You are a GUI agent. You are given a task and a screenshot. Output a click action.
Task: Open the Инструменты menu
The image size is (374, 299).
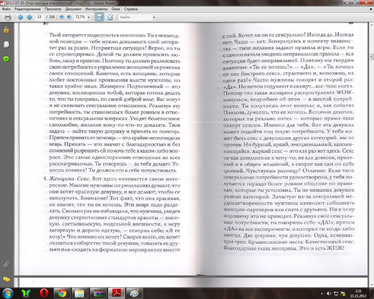(96, 9)
